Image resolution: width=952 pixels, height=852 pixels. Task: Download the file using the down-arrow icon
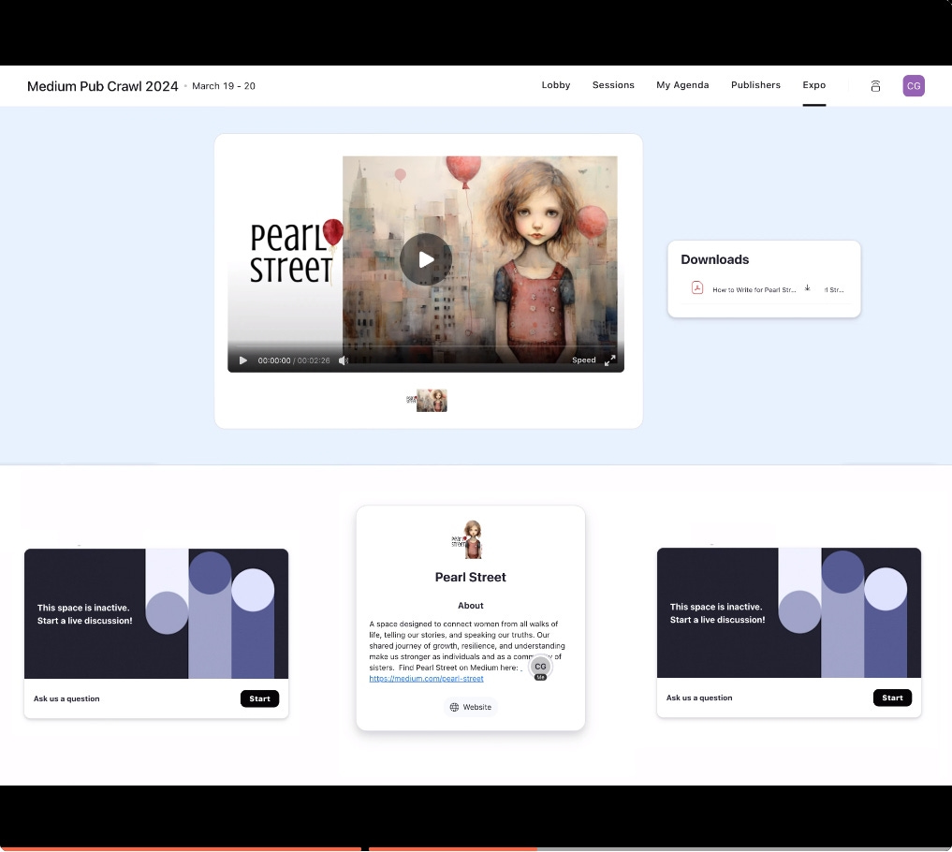tap(807, 287)
